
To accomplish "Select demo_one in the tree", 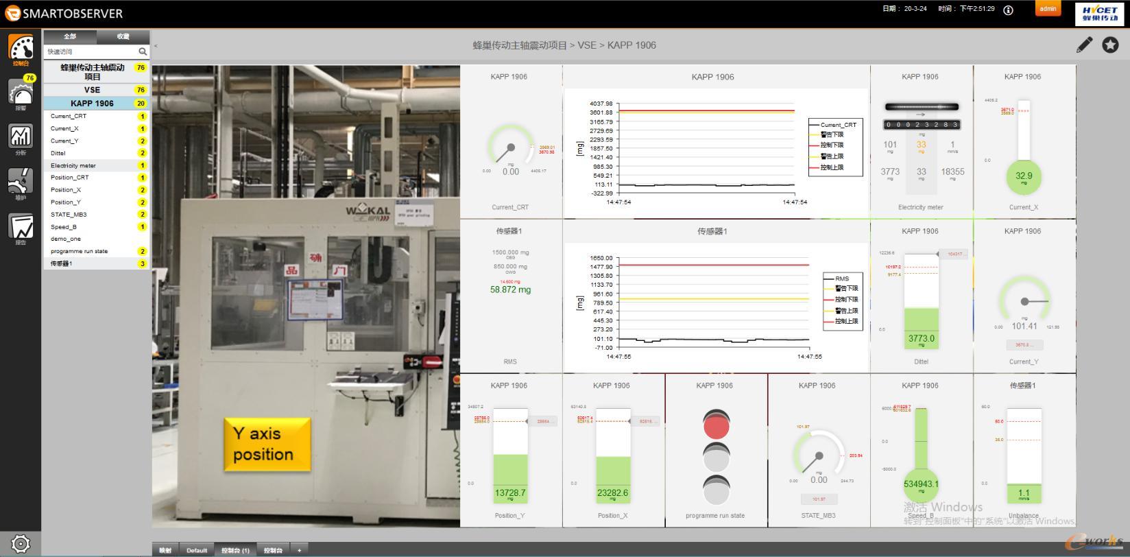I will [x=97, y=239].
